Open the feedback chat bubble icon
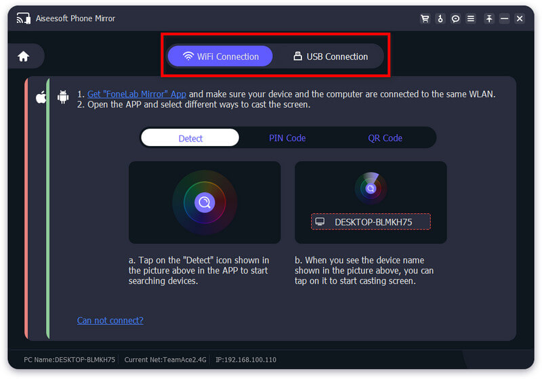The width and height of the screenshot is (542, 379). point(456,19)
